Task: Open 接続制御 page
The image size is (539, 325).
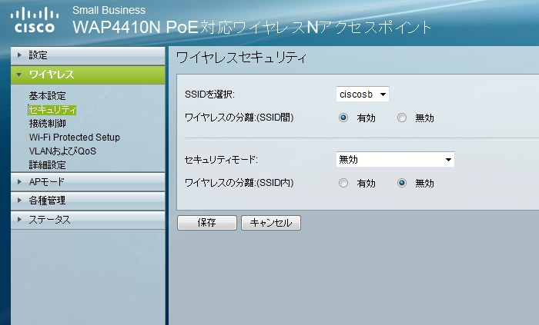Action: click(x=48, y=124)
